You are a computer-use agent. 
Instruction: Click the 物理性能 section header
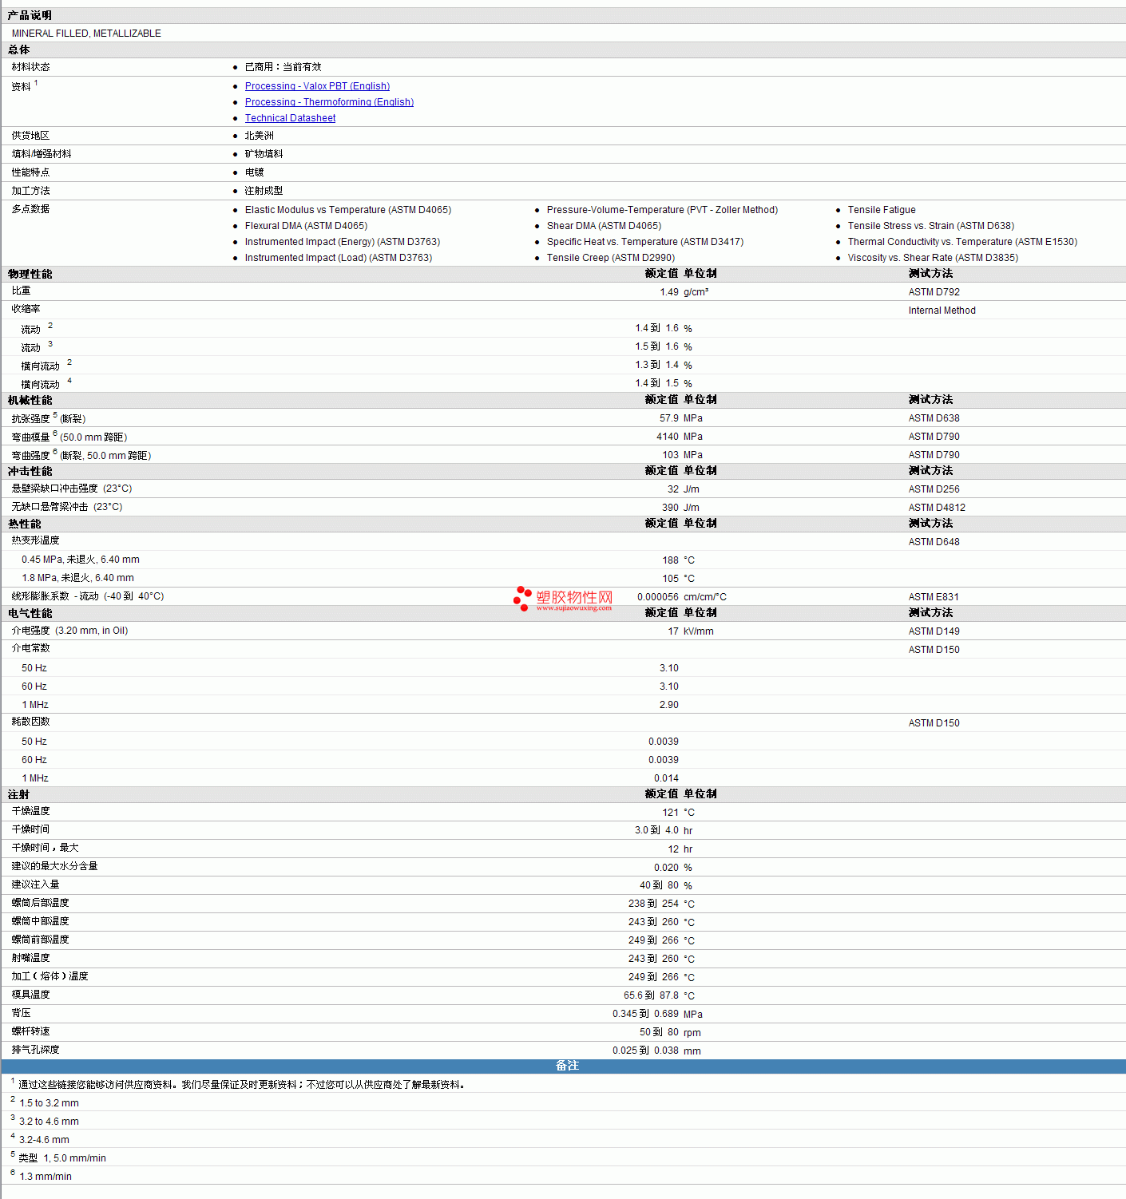30,274
